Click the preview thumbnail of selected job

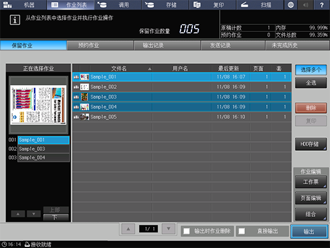pyautogui.click(x=38, y=105)
